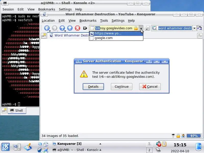Select the Shell tab in Konsole
Screen dimensions: 204x153
pyautogui.click(x=17, y=111)
